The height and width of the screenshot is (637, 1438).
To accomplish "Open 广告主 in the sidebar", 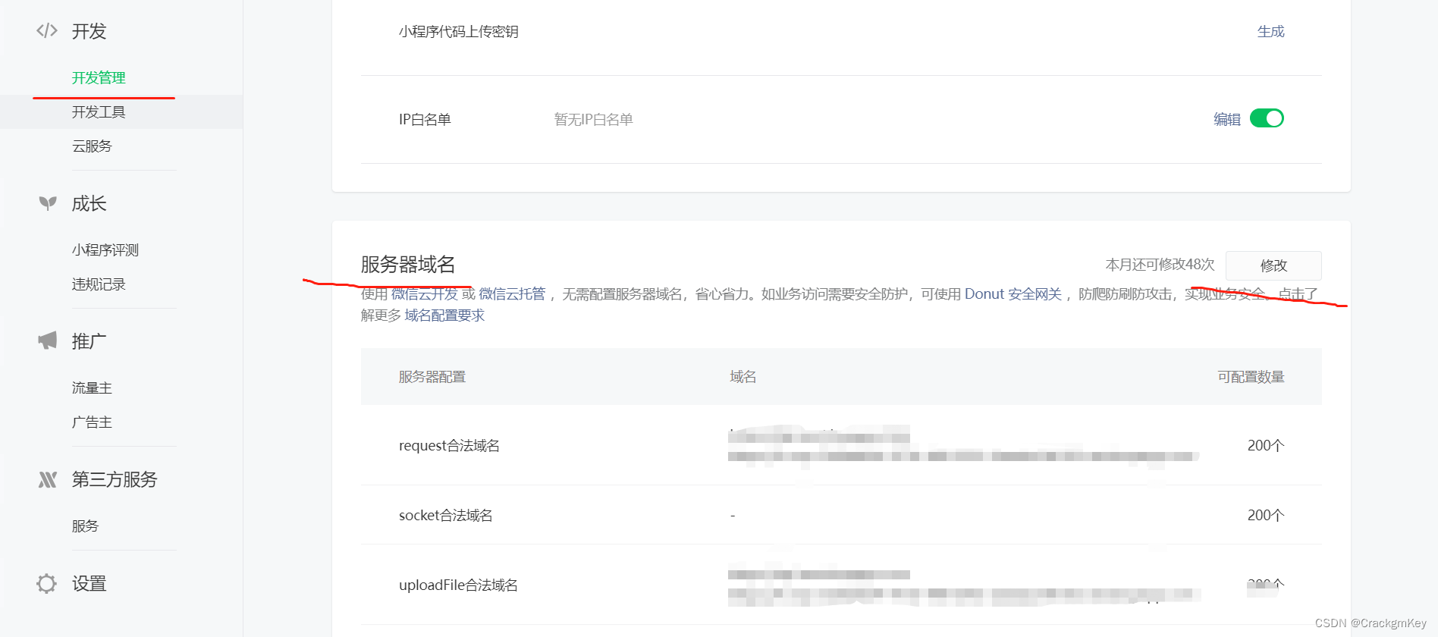I will [92, 422].
